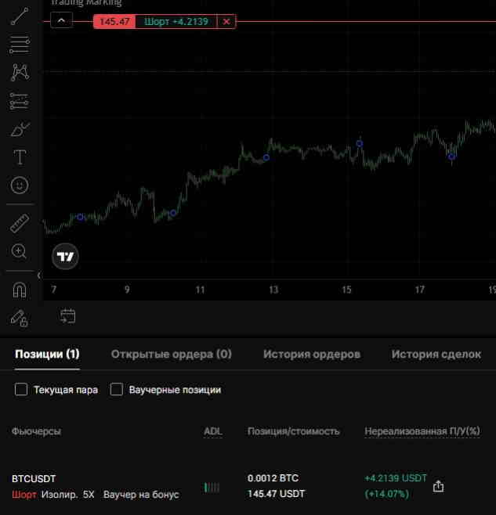Tick the 'Ваучерные позиции' checkbox
Image resolution: width=496 pixels, height=515 pixels.
pyautogui.click(x=117, y=390)
